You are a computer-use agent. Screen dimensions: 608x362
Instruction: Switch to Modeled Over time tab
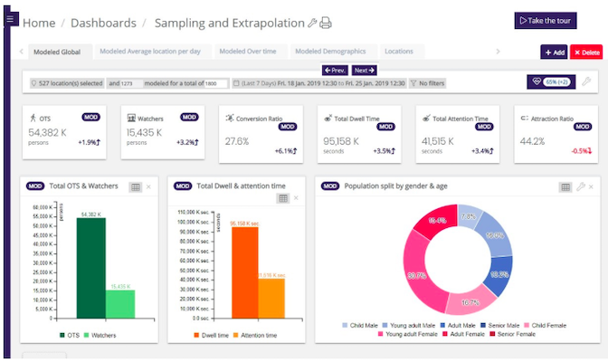[x=246, y=52]
